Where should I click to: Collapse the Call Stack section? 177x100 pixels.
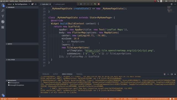[22, 60]
